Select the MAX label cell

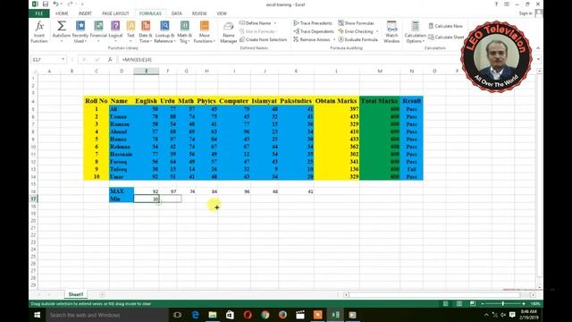click(x=122, y=191)
